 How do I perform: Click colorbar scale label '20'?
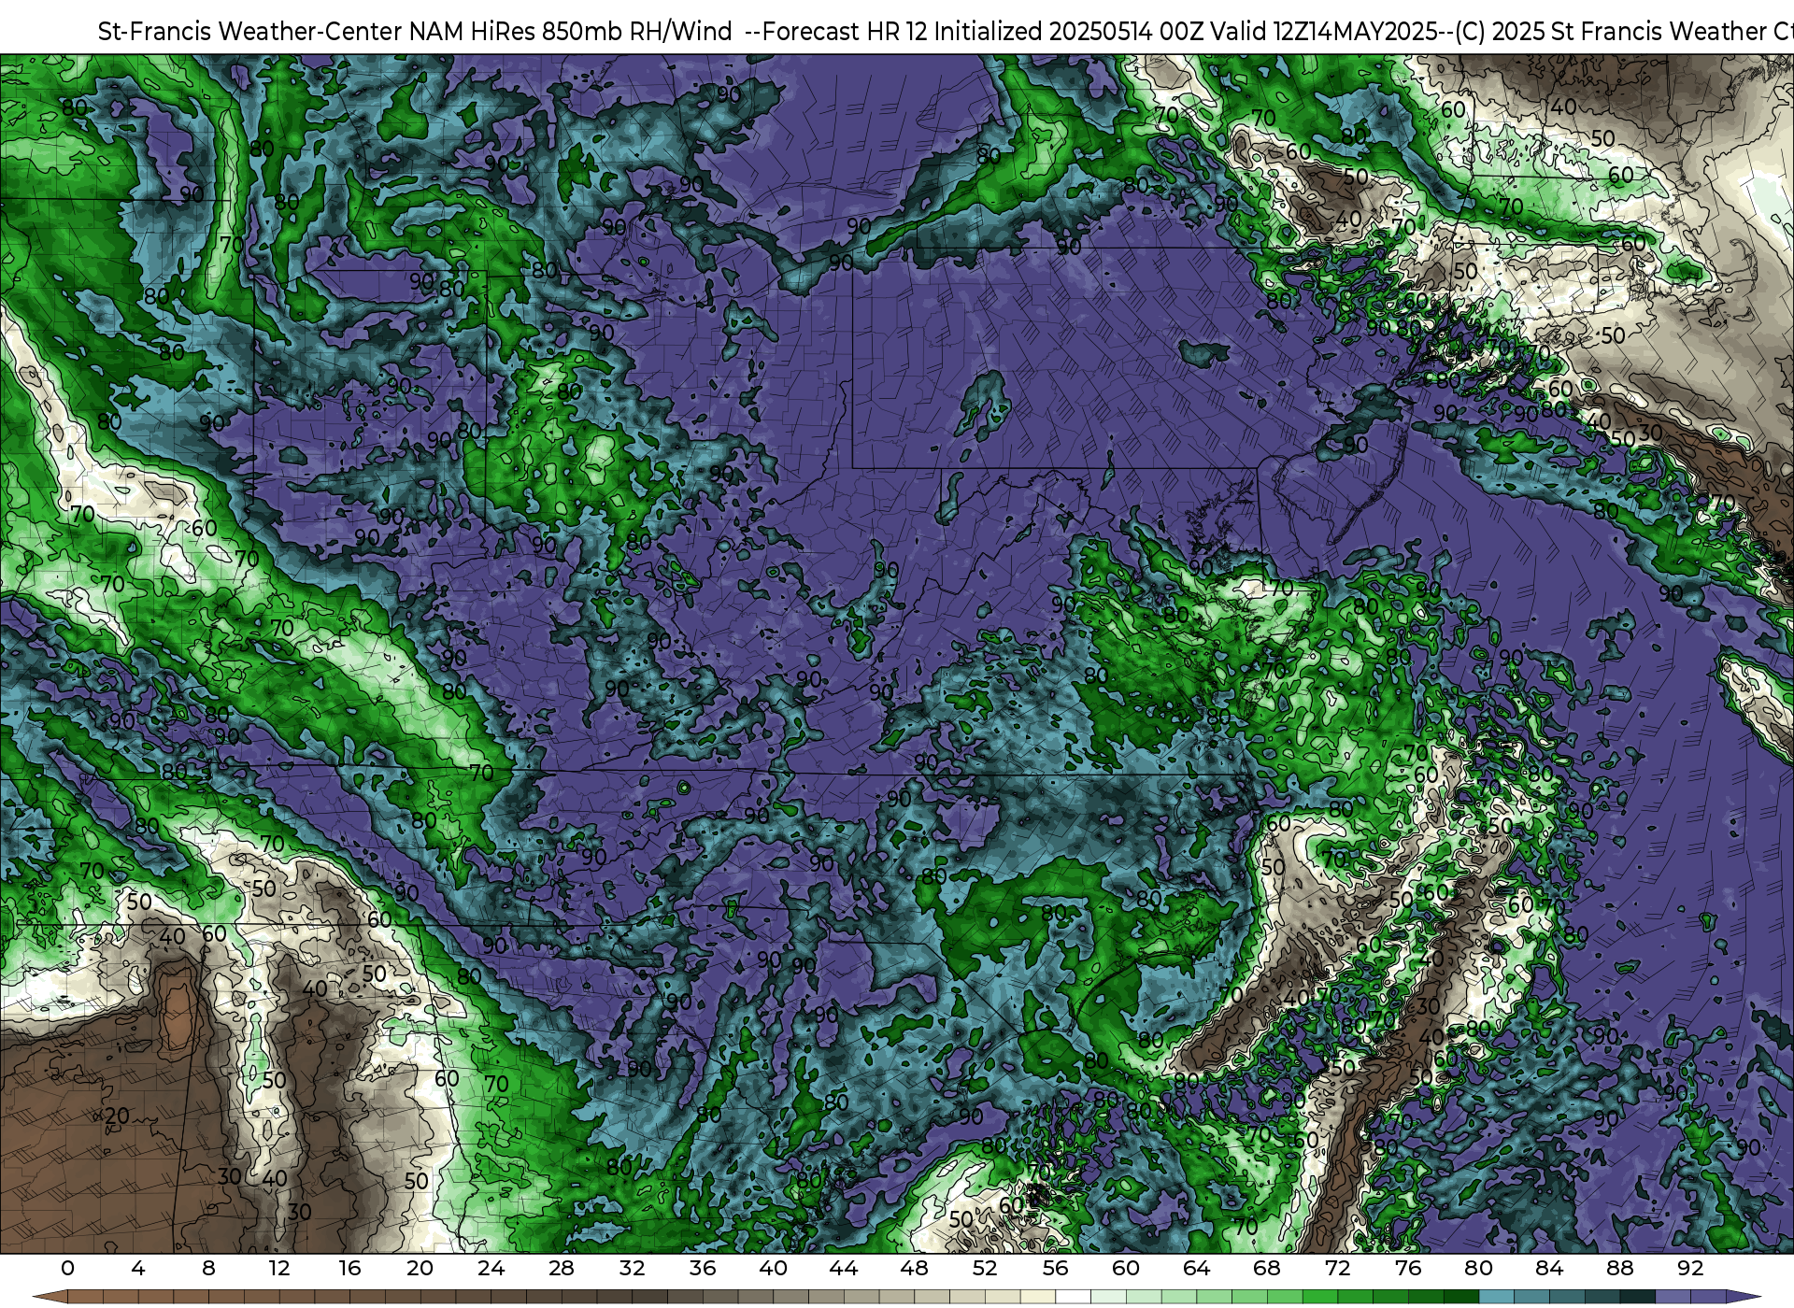click(420, 1268)
